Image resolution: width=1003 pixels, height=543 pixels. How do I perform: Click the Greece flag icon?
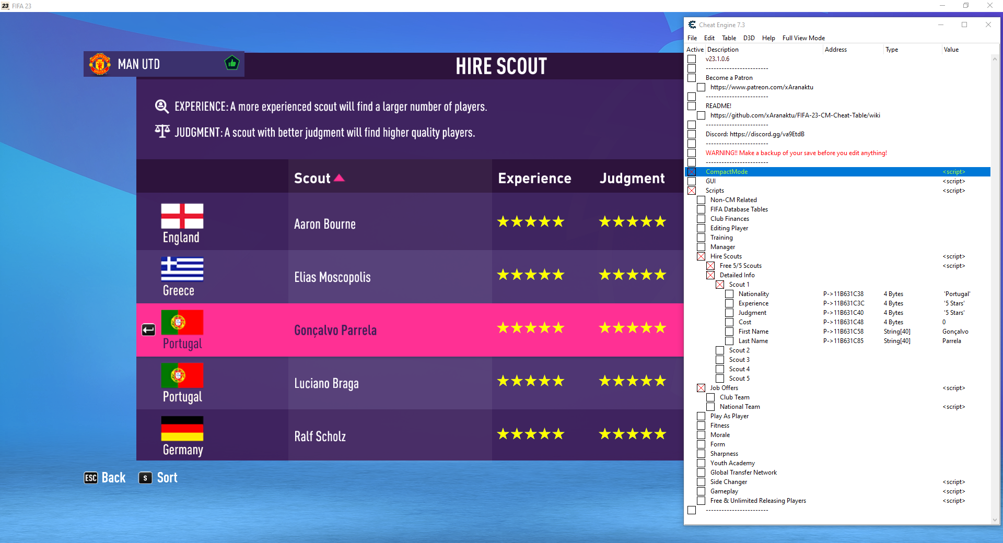[x=182, y=269]
